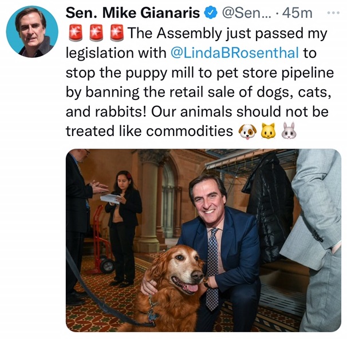347x339 pixels.
Task: Click the first red siren emoji
Action: click(x=74, y=33)
